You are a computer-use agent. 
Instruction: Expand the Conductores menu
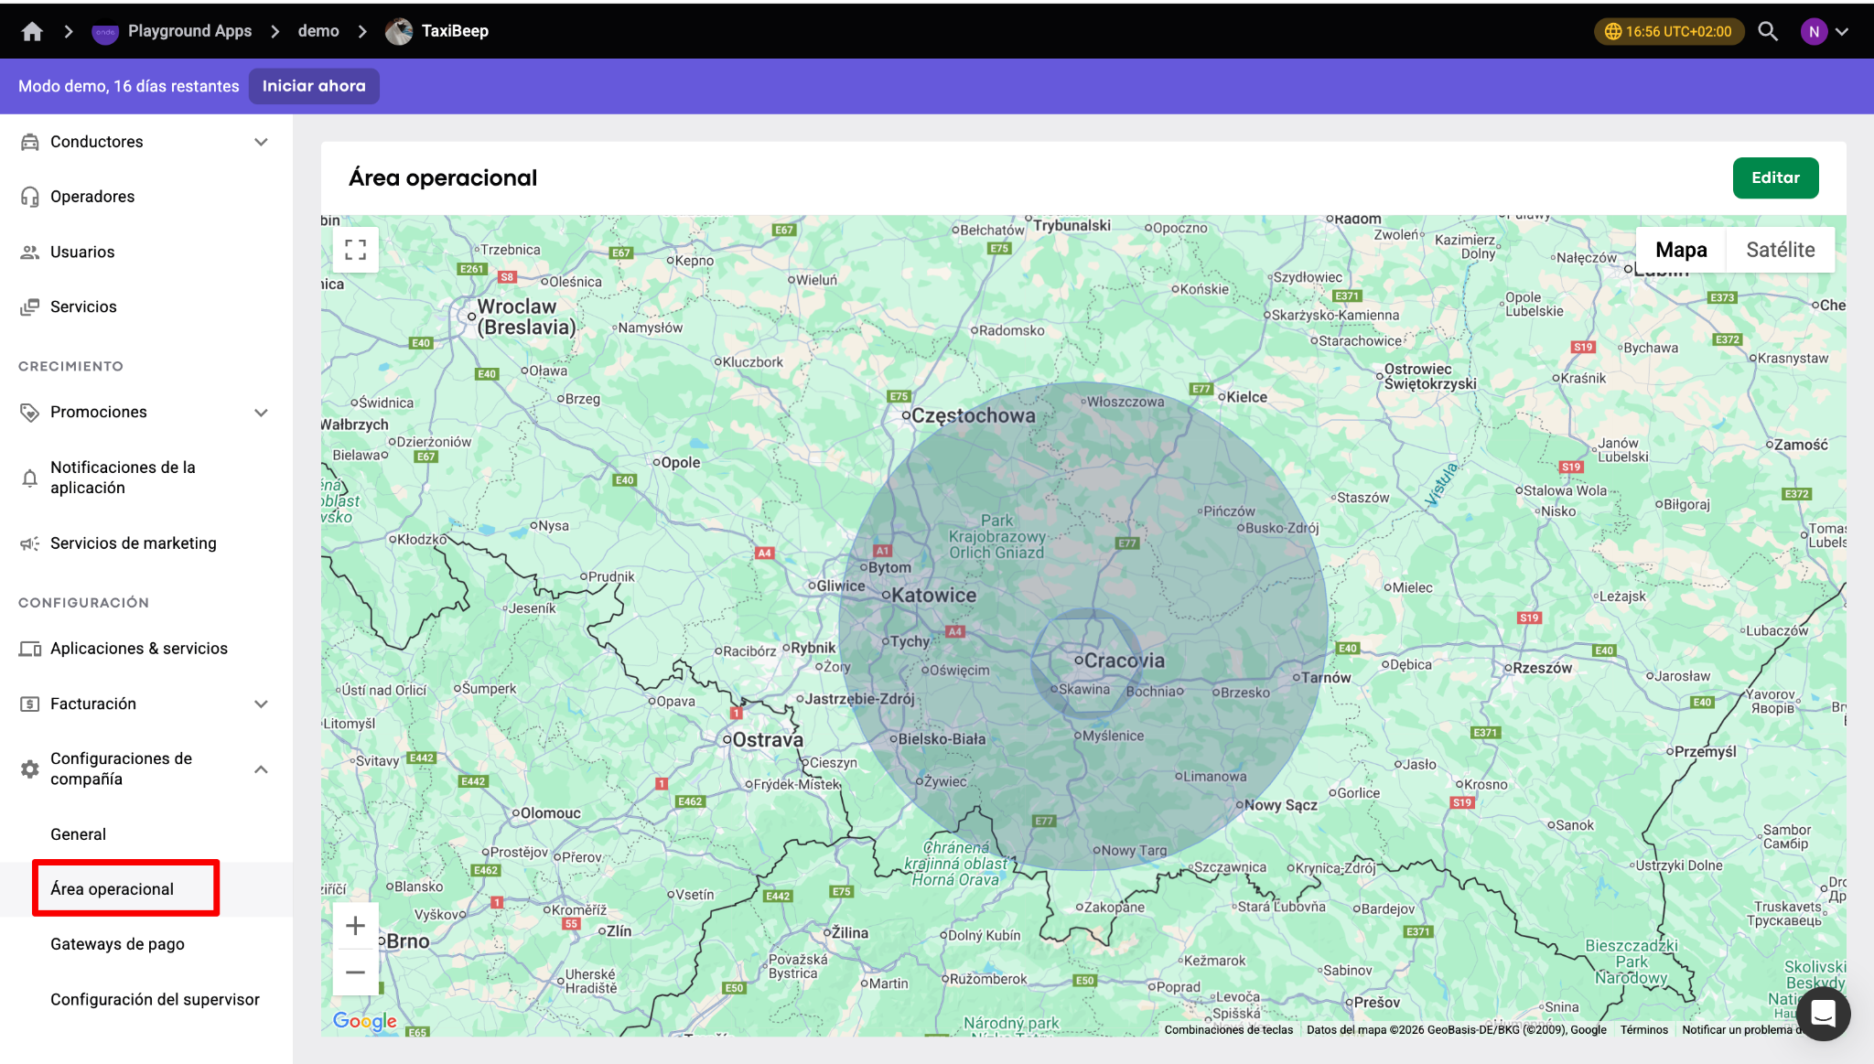pos(261,142)
